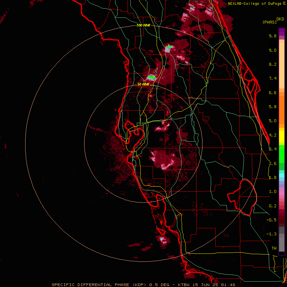Viewport: 287px width, 287px height.
Task: Click the "KTBW" radar site identifier
Action: point(183,285)
